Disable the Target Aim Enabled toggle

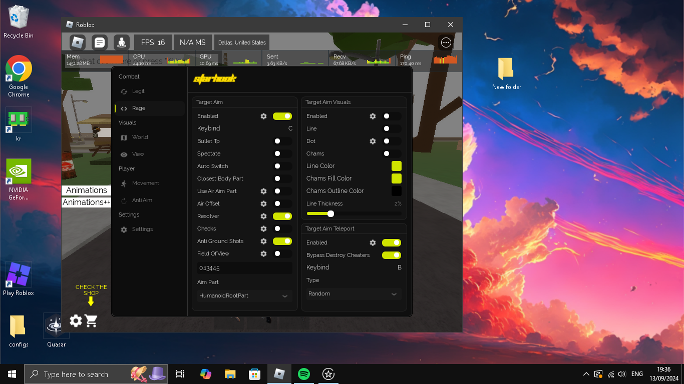282,116
